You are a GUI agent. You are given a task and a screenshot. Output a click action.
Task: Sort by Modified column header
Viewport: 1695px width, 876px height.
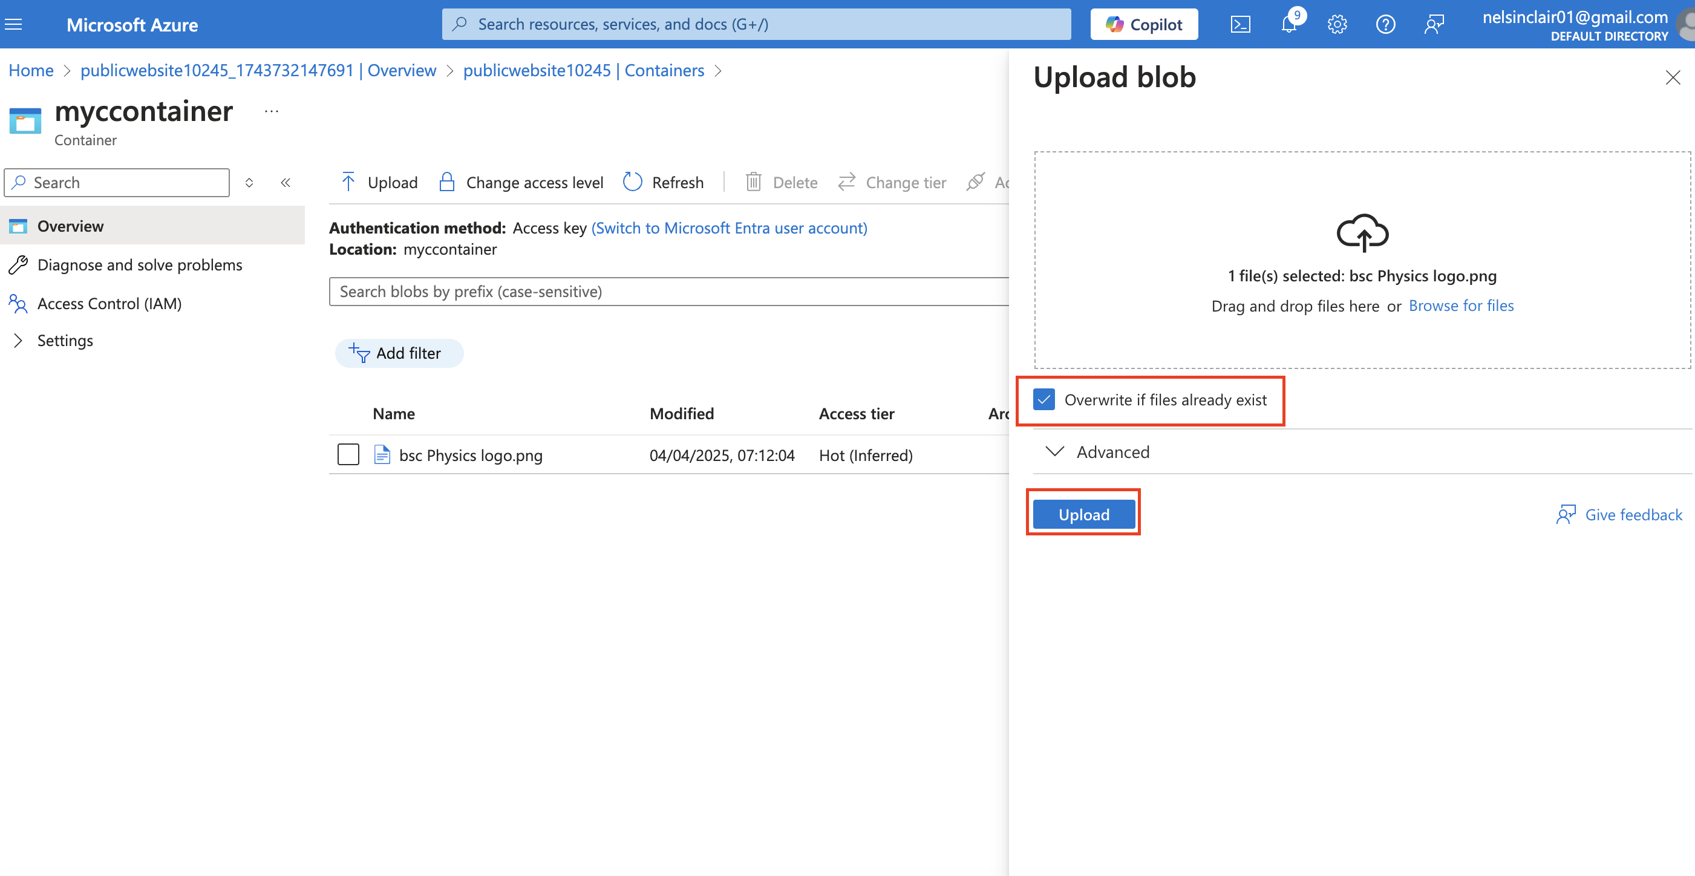(x=682, y=413)
